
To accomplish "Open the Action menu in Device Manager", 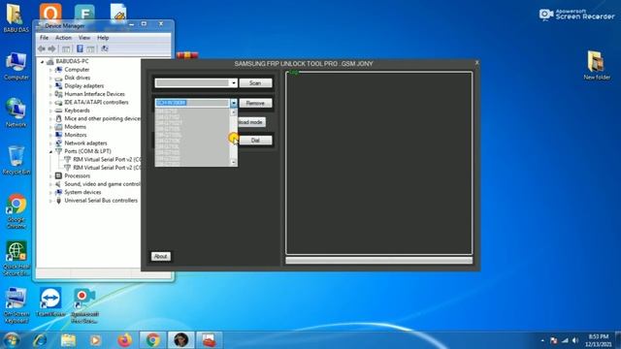I will [x=63, y=38].
